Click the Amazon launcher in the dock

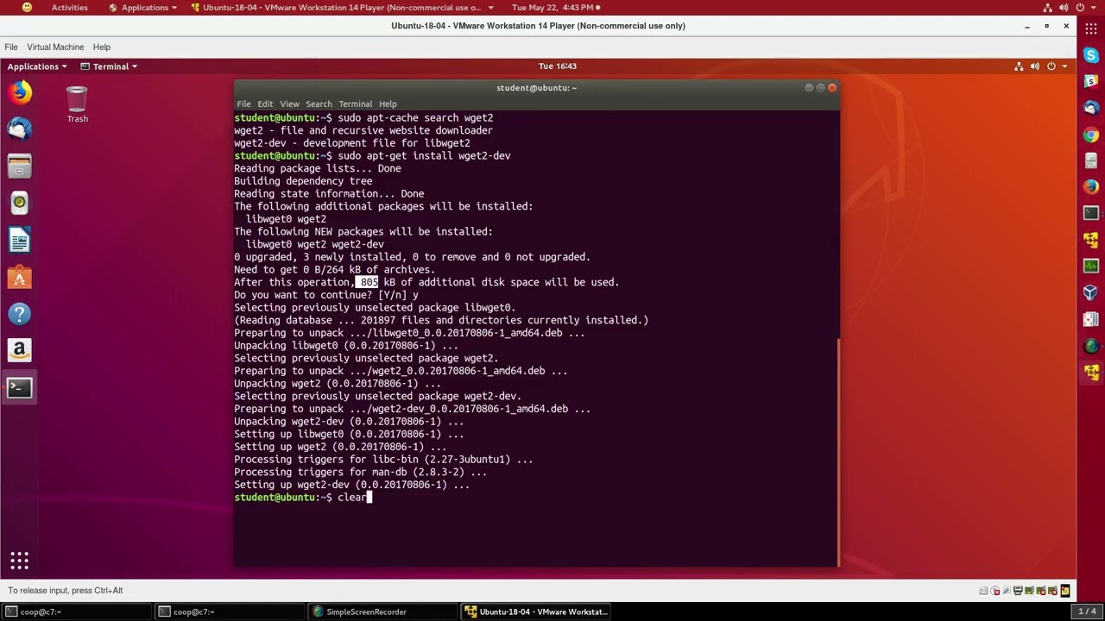[x=19, y=350]
